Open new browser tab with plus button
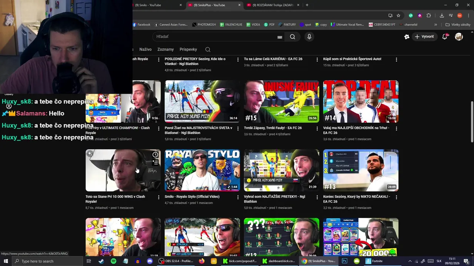Screen dimensions: 474x266 (307, 5)
